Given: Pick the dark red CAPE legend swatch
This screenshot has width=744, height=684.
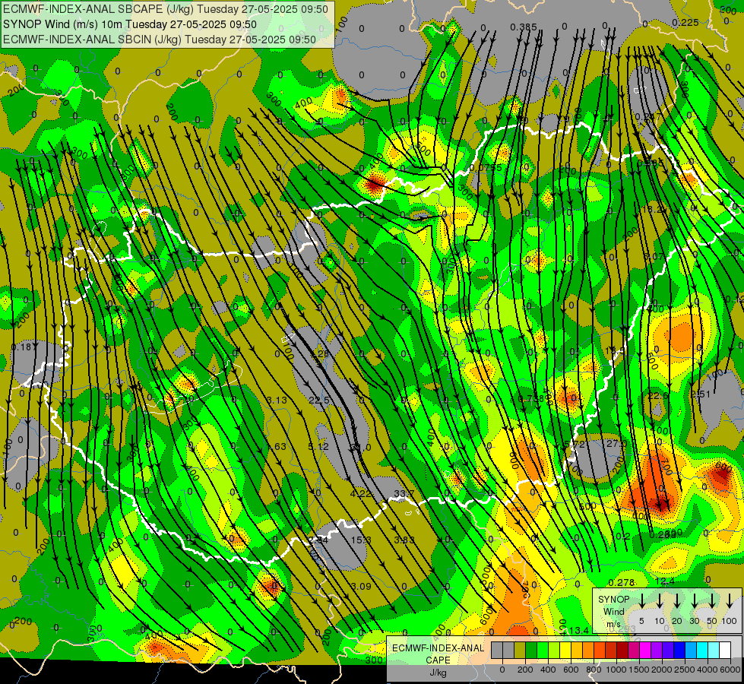Looking at the screenshot, I should tap(622, 650).
